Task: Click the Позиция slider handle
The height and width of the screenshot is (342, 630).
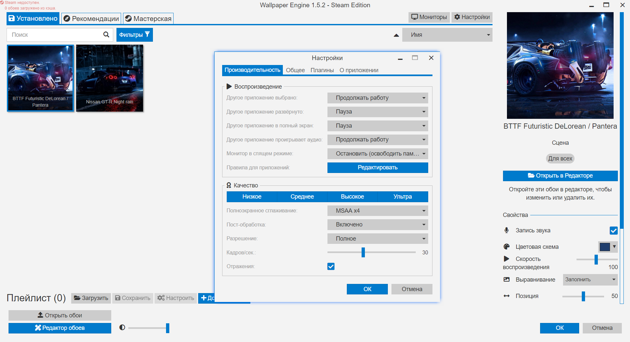Action: [x=583, y=296]
